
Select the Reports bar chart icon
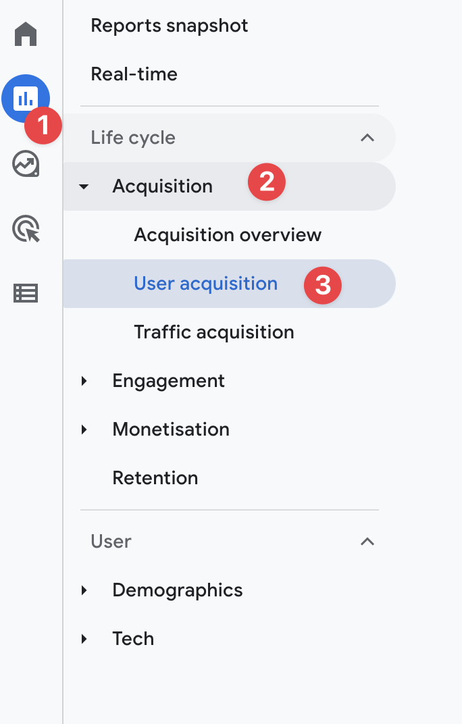(26, 99)
